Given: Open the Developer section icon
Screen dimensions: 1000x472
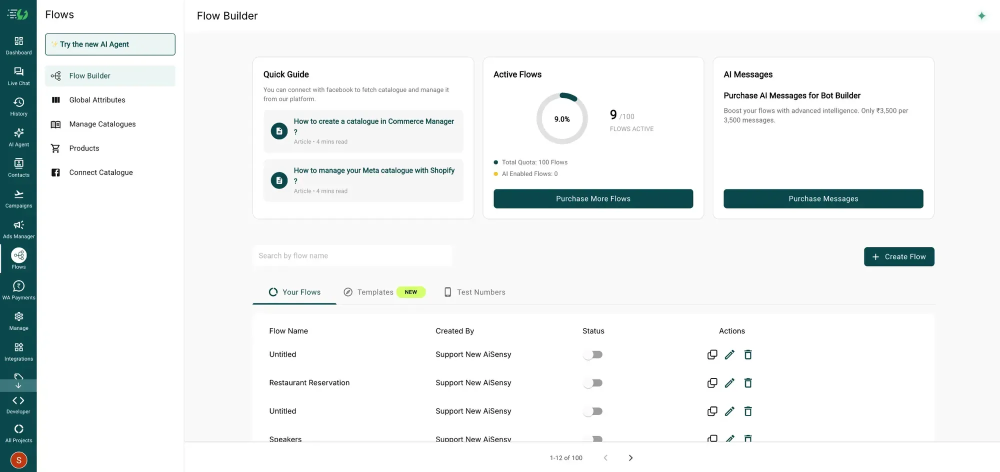Looking at the screenshot, I should tap(18, 404).
